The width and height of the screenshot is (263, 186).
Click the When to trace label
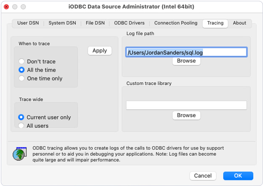click(34, 44)
